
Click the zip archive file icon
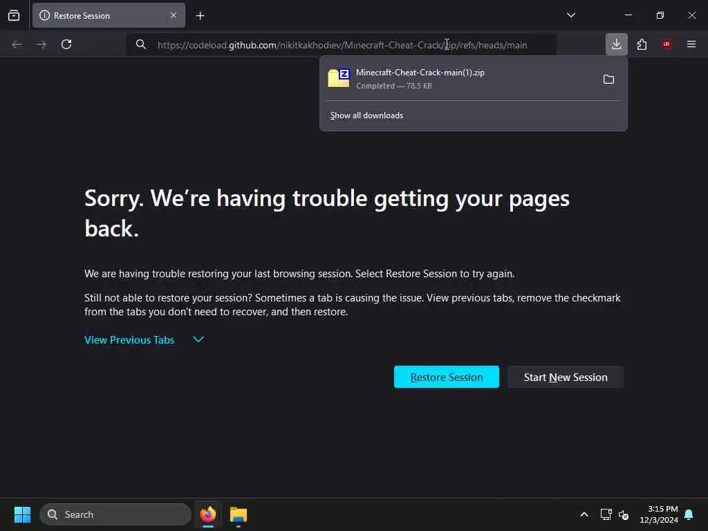pyautogui.click(x=339, y=78)
